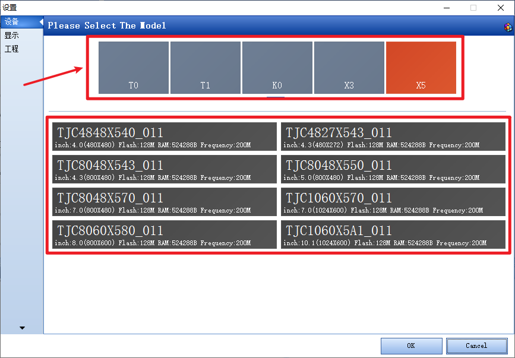Screen dimensions: 515x358
Task: Minimize the 设置 window
Action: pyautogui.click(x=447, y=8)
